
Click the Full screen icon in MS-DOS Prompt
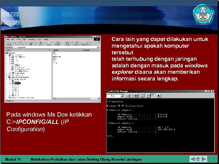[x=142, y=96]
